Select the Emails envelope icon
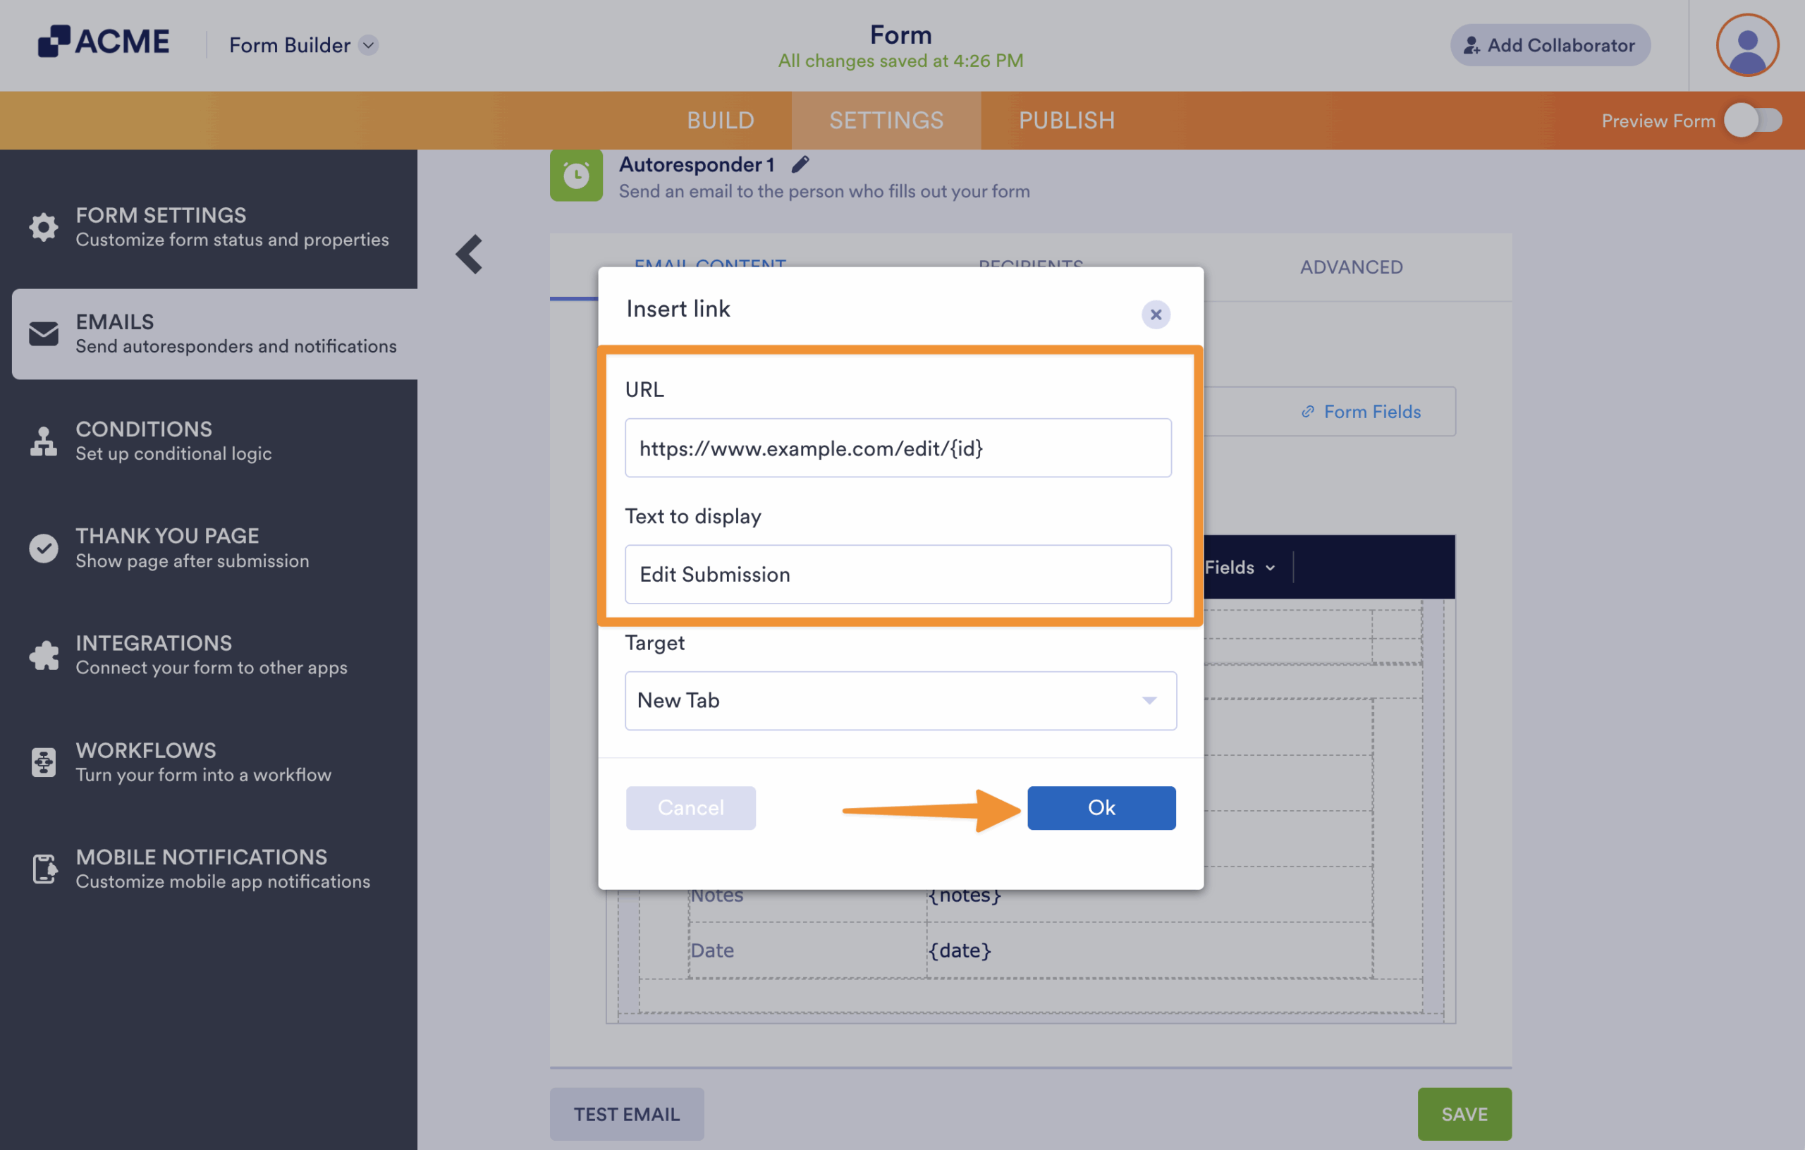Screen dimensions: 1805x1150 pyautogui.click(x=43, y=334)
